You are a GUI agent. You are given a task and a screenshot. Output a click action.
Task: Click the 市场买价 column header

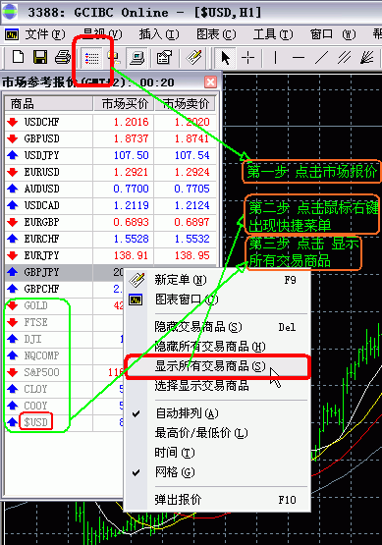point(124,103)
